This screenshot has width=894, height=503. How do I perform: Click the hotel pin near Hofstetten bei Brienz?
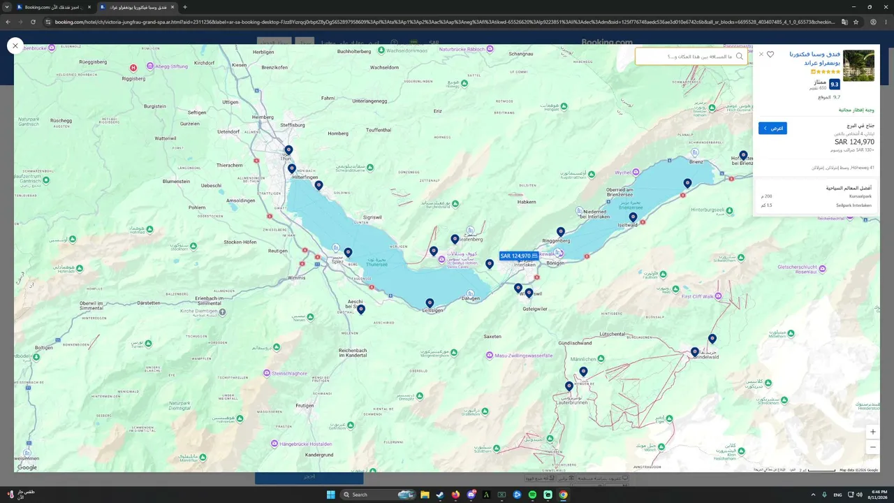click(744, 155)
